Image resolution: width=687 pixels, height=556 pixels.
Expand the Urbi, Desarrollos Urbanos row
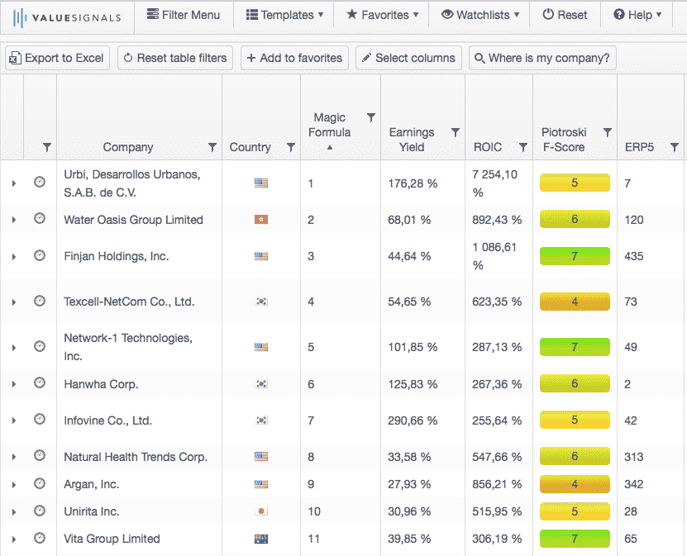pos(13,183)
